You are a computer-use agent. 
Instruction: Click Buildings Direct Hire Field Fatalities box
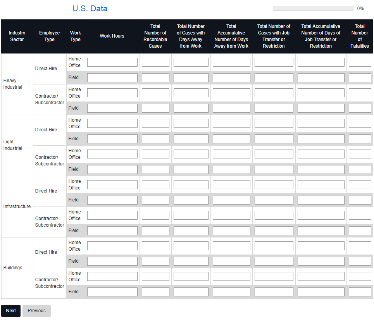(x=360, y=262)
